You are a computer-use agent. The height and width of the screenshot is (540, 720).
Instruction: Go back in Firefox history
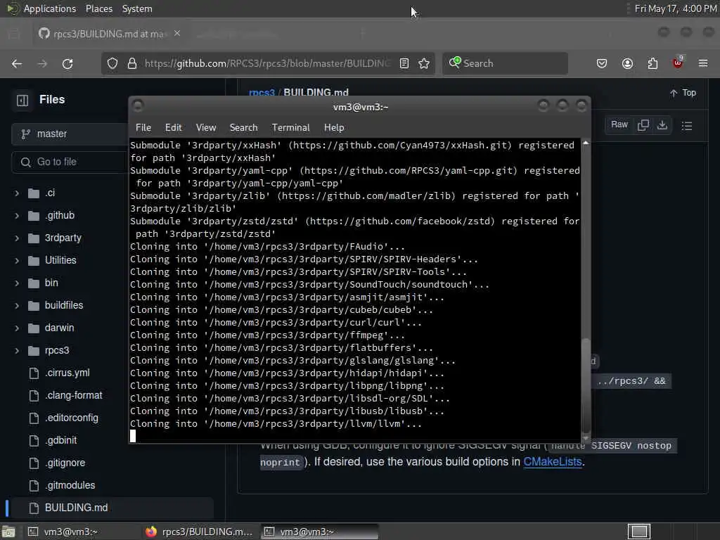point(17,63)
